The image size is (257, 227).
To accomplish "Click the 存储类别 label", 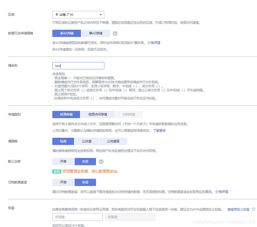I will (14, 114).
